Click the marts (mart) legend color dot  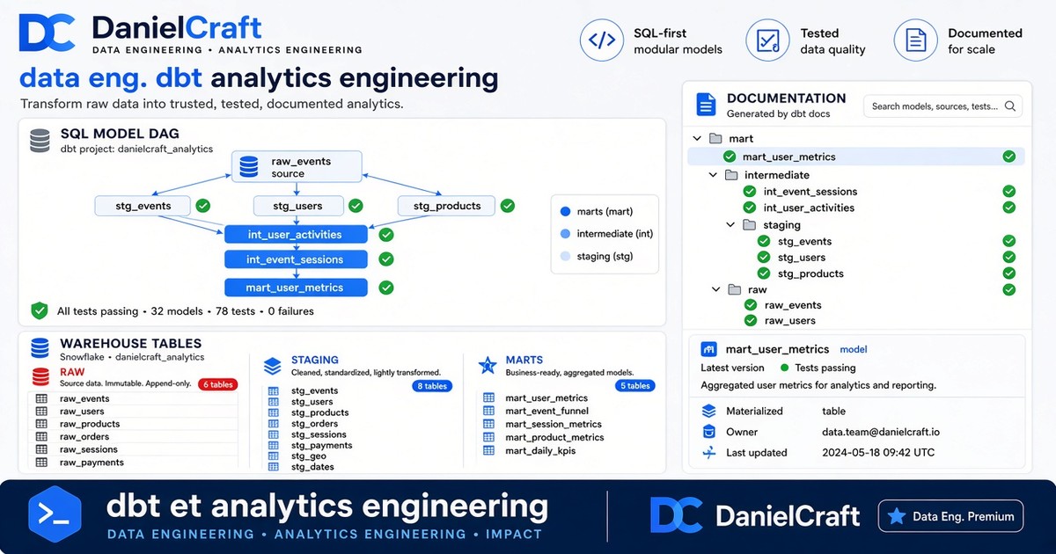point(565,211)
